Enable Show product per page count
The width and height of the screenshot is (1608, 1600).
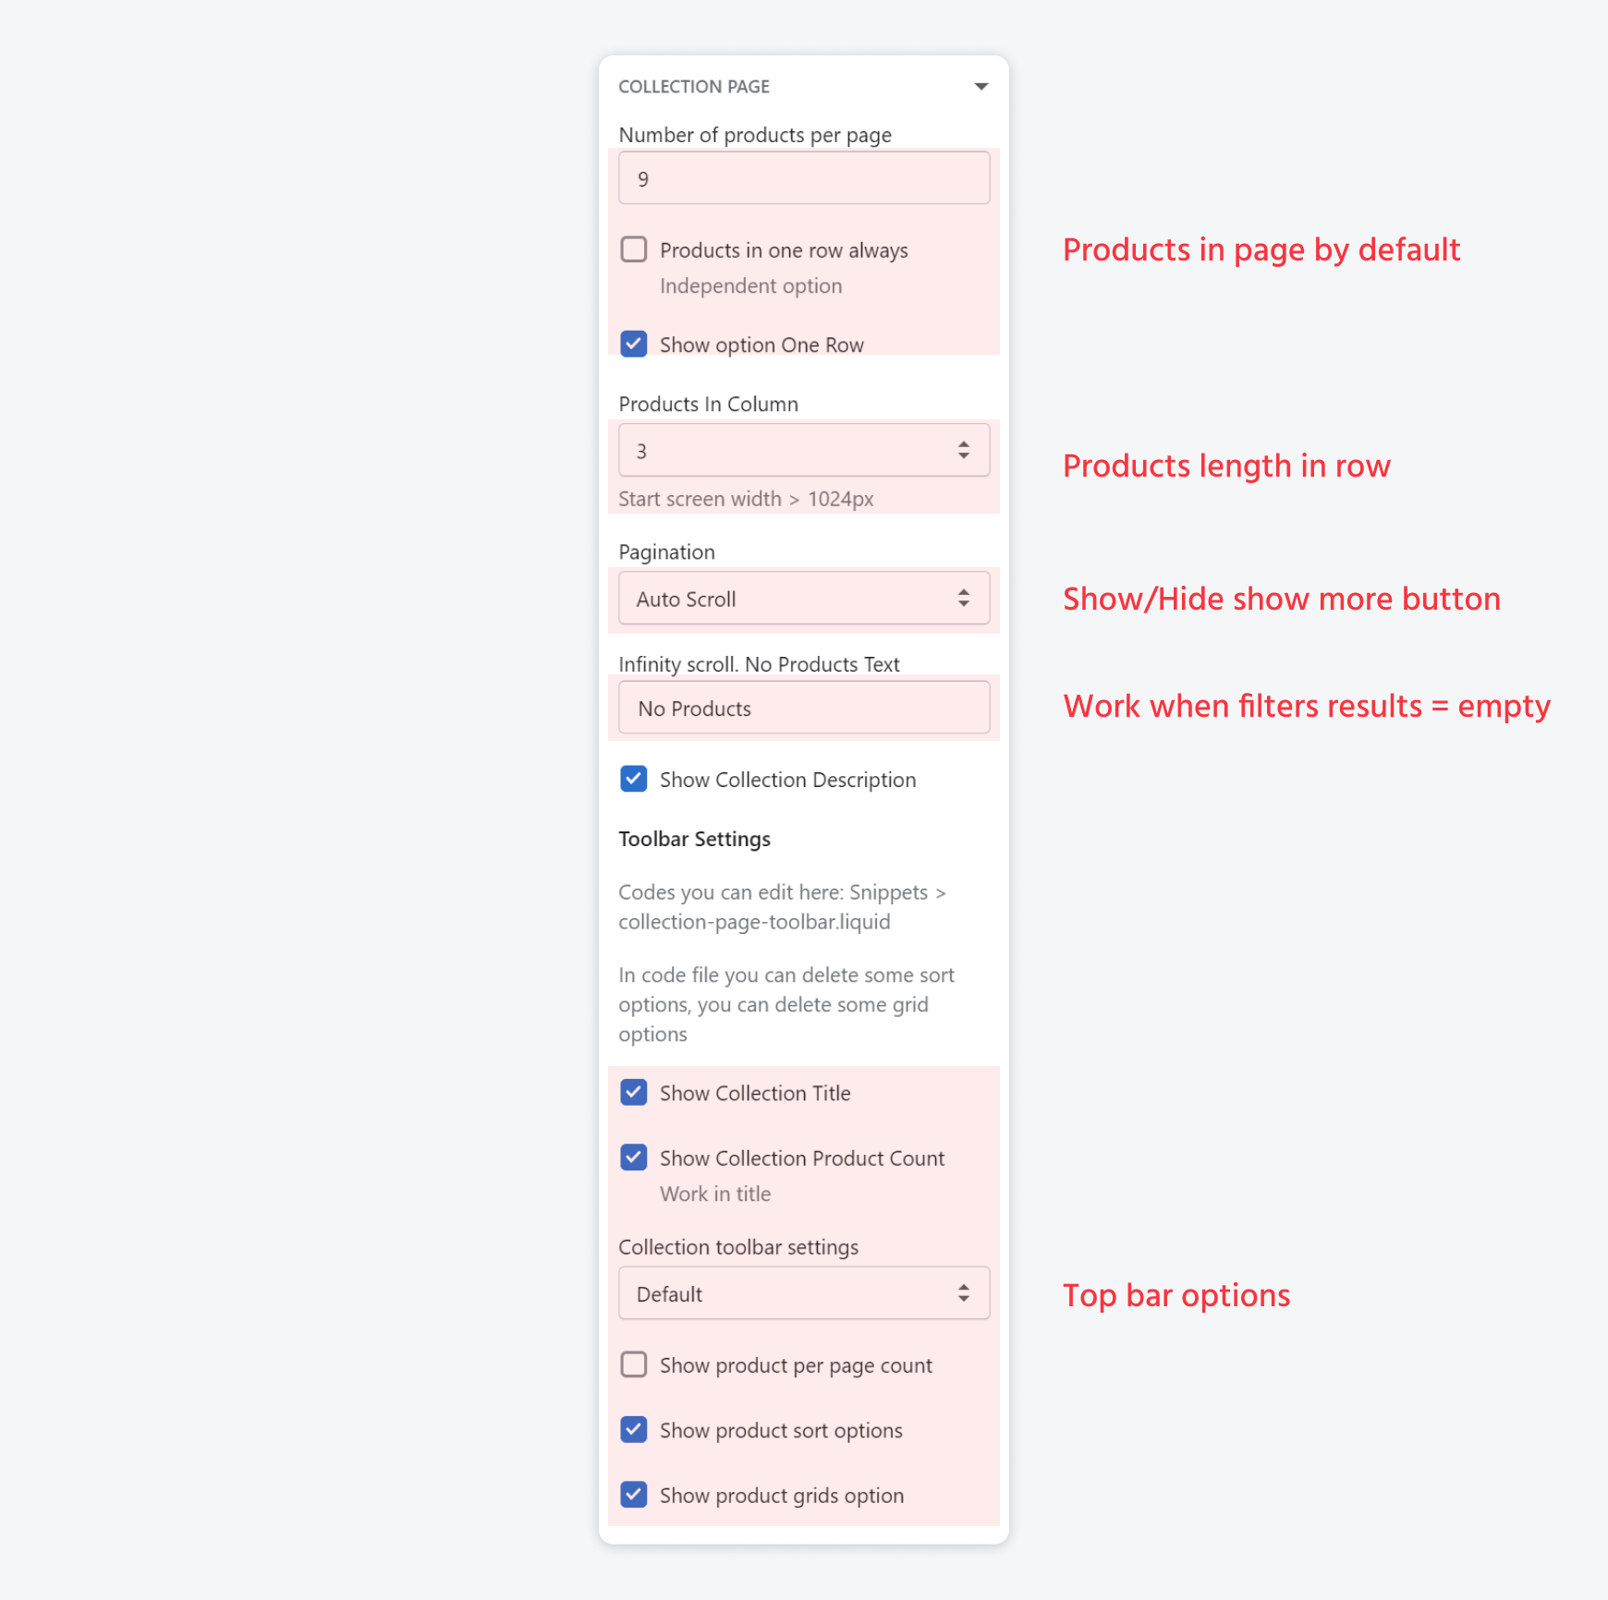pos(634,1364)
